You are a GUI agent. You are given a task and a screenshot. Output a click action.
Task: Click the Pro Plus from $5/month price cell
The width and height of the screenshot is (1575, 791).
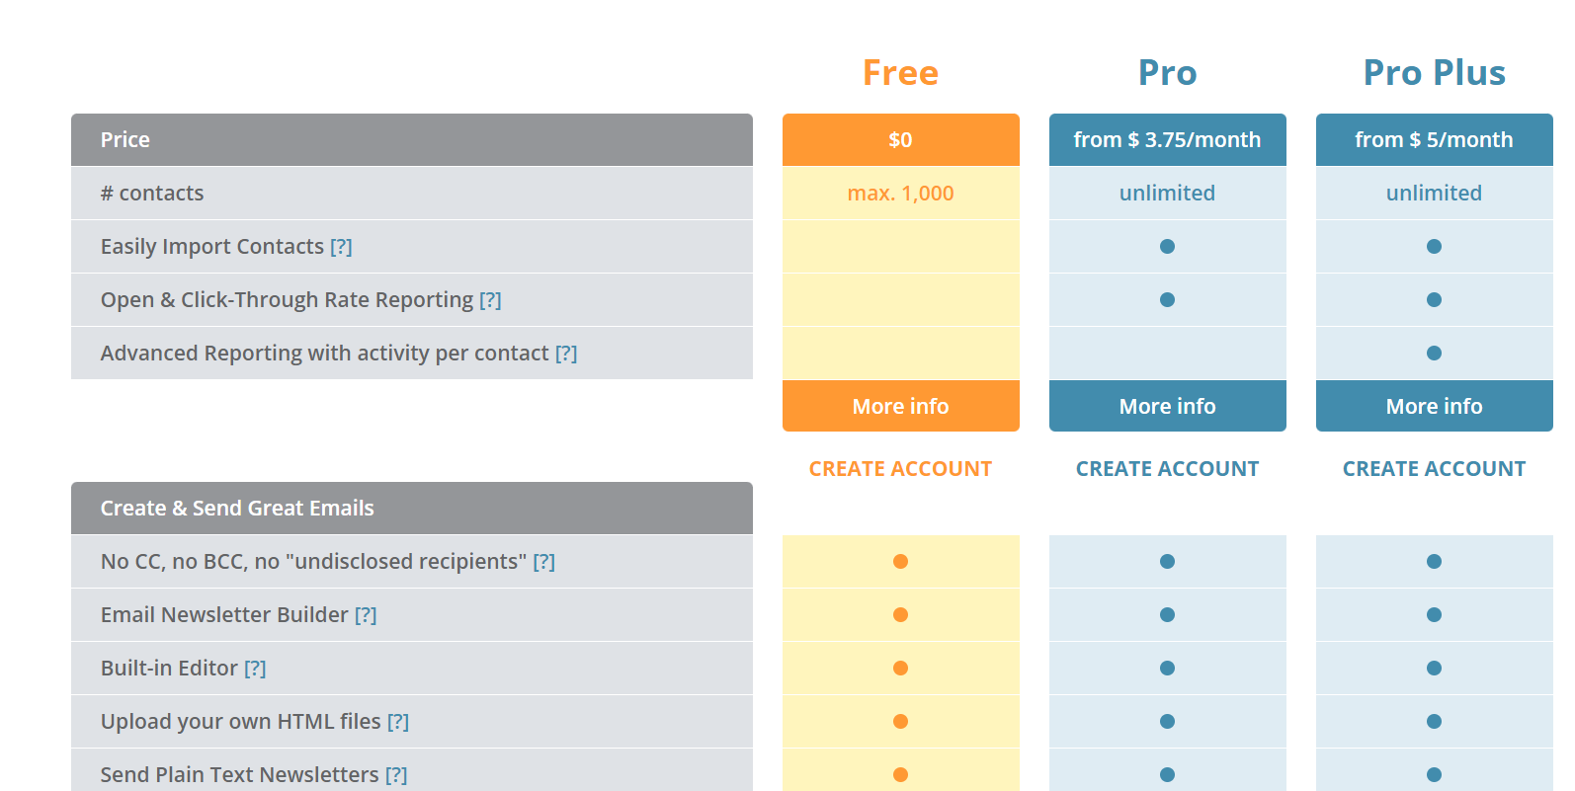1435,139
